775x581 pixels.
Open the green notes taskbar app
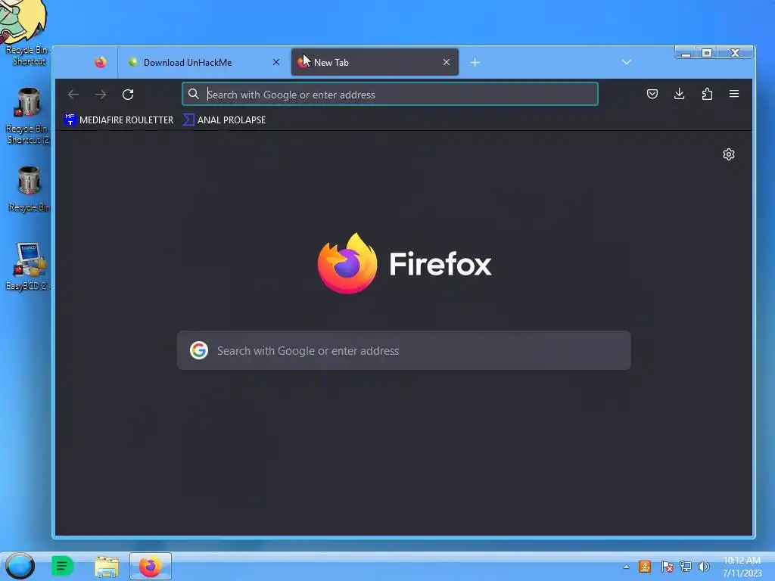click(x=62, y=566)
